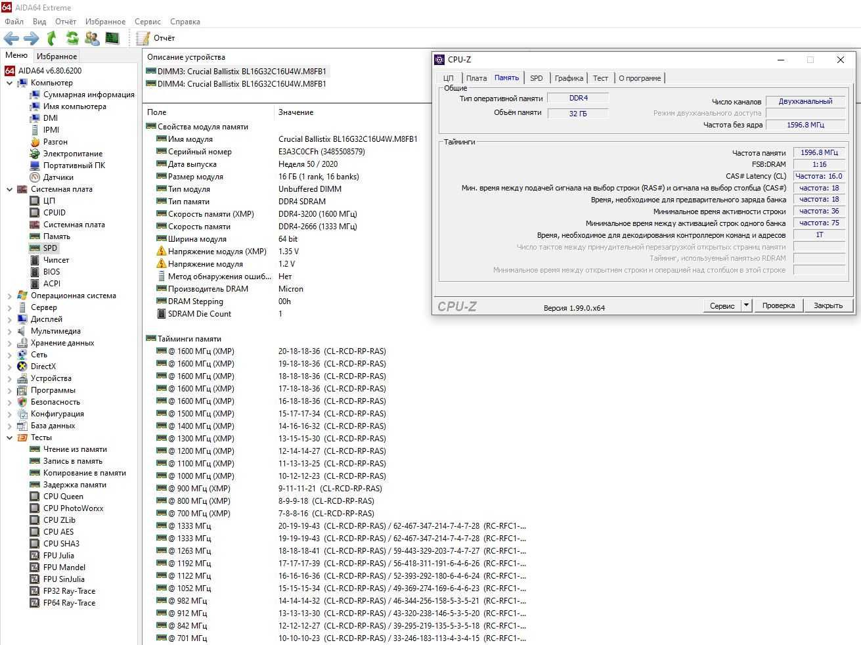Select the DirectX icon item
Viewport: 861px width, 645px height.
click(x=22, y=367)
